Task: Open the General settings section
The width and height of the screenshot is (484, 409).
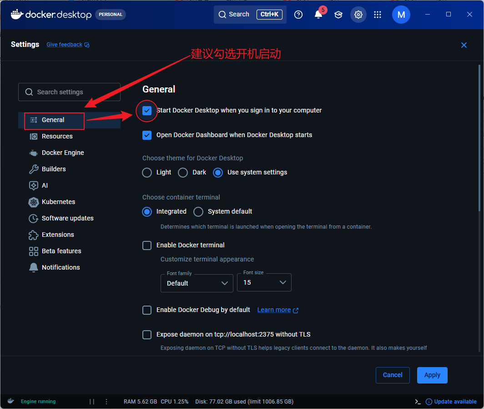Action: [70, 120]
